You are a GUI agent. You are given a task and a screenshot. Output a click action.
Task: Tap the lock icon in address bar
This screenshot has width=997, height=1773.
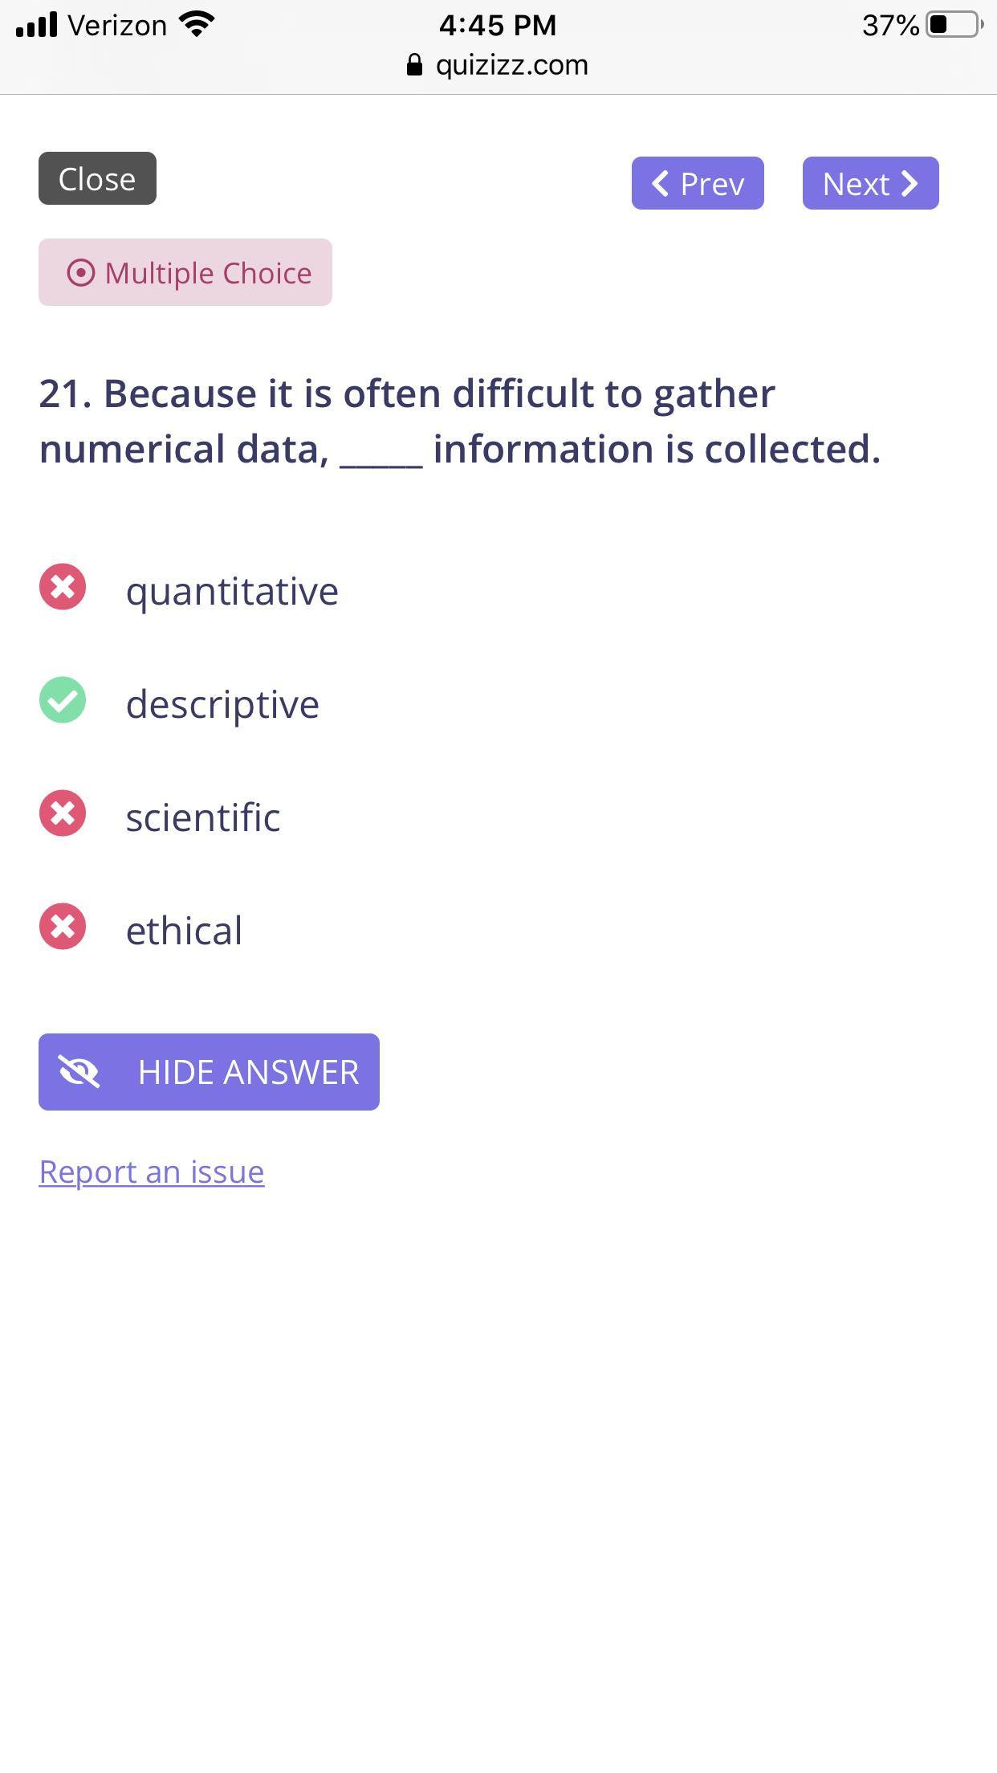point(414,65)
